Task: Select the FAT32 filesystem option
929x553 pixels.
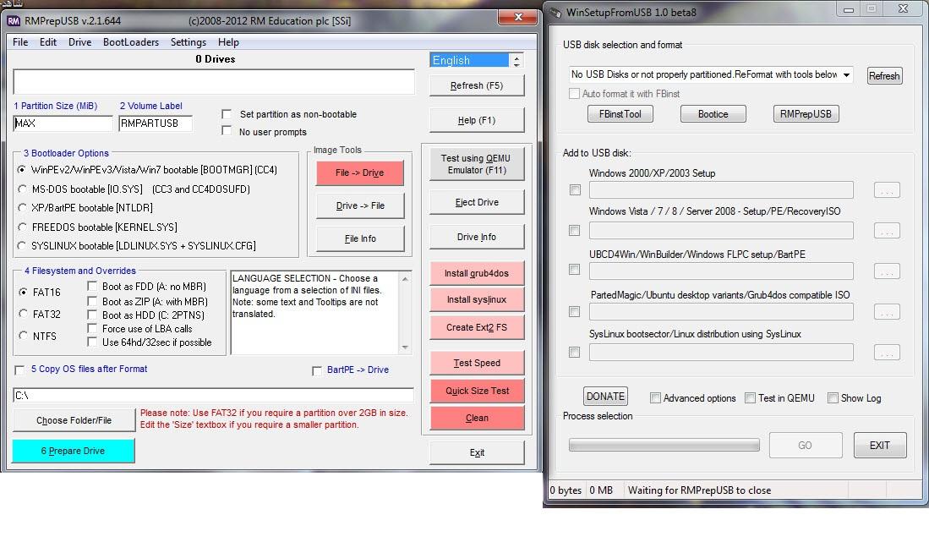Action: 23,314
